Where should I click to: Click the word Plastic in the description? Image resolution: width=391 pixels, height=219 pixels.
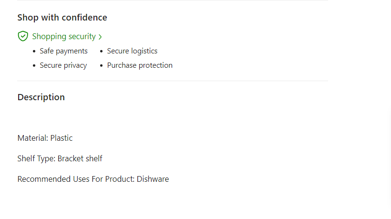click(x=62, y=138)
